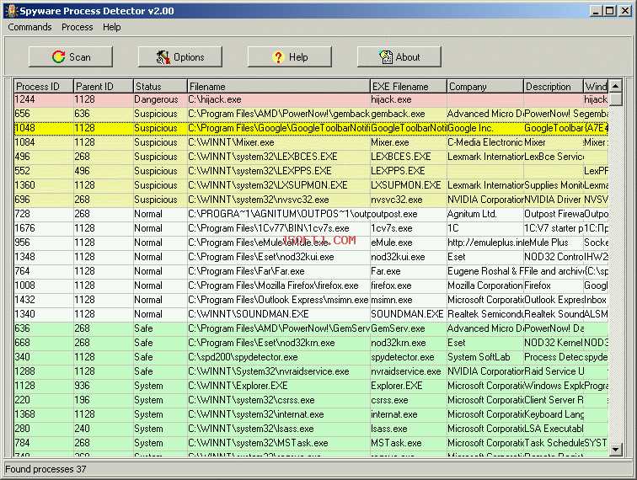Viewport: 637px width, 480px height.
Task: Select the 1cv7s.exe EXE filename cell
Action: click(x=409, y=228)
